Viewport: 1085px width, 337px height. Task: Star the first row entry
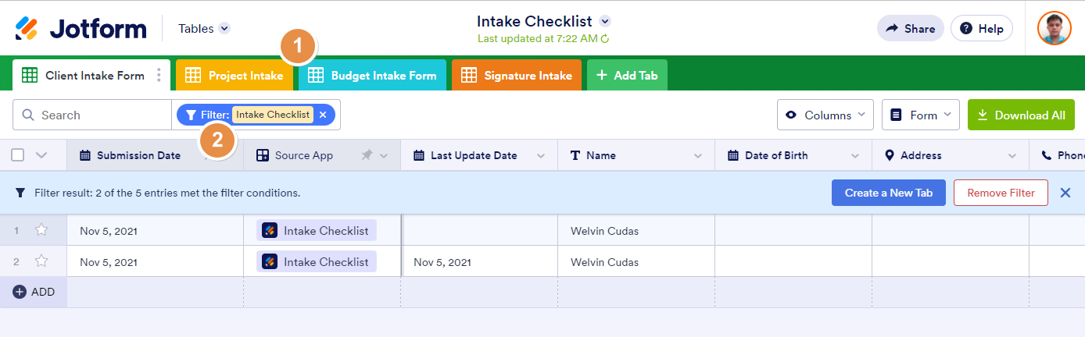click(x=41, y=230)
